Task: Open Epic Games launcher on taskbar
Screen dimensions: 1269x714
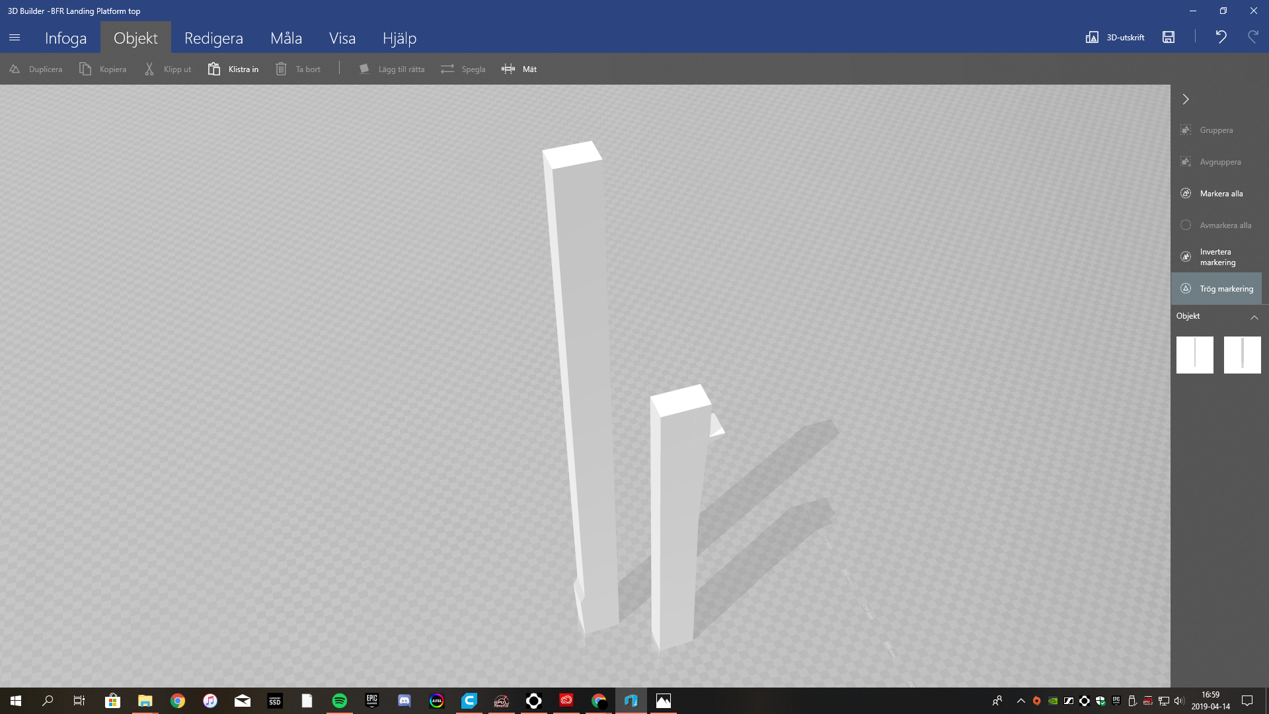Action: (372, 701)
